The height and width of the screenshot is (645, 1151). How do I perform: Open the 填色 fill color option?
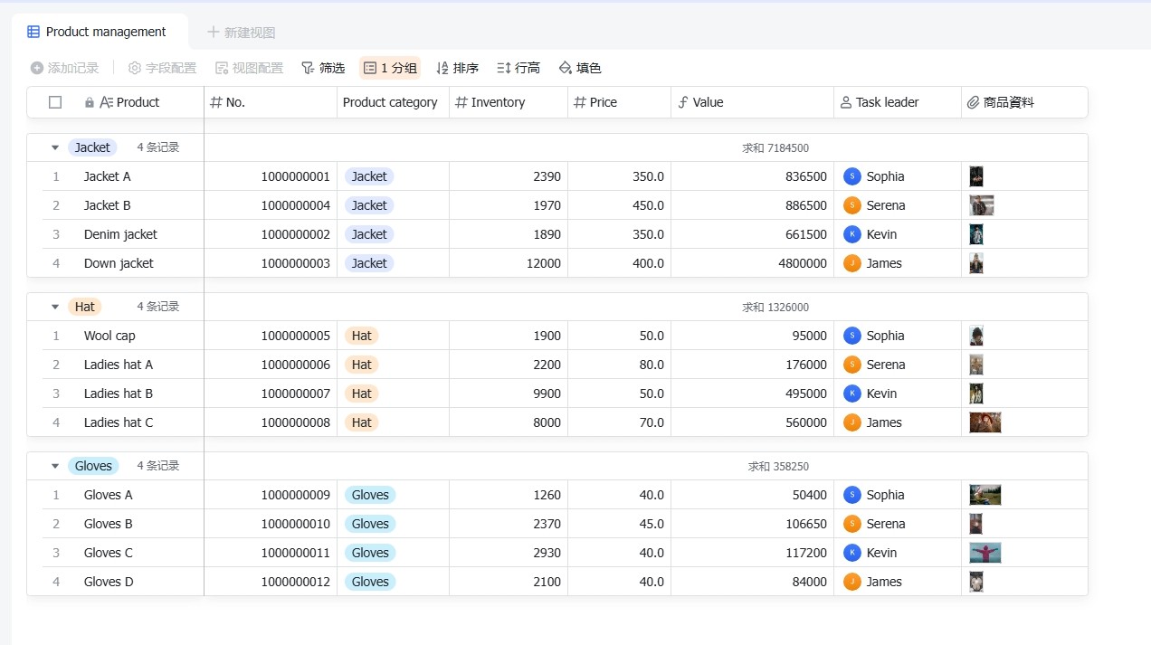[580, 68]
